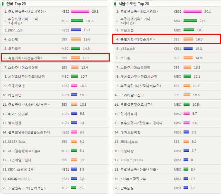Select 무한도전 in the 서울 수도권 list

[127, 30]
